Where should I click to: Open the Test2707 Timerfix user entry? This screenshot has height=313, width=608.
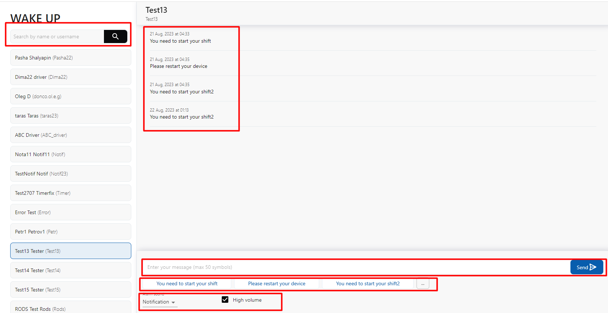(70, 193)
